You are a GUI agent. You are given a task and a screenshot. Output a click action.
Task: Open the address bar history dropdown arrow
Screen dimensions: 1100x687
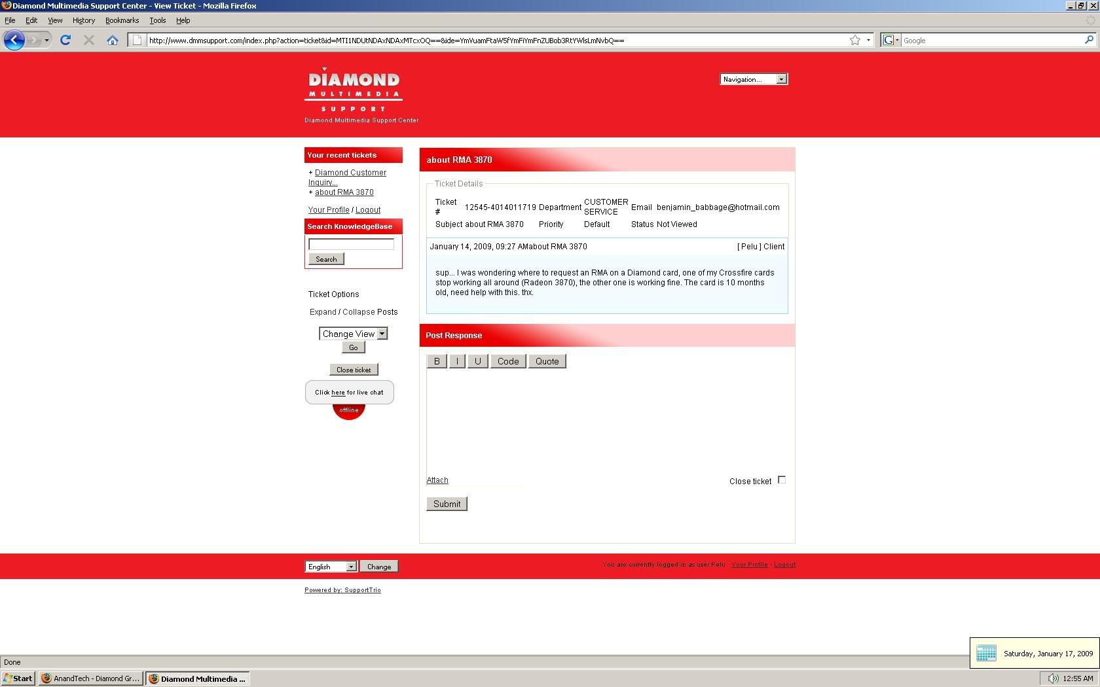pos(868,40)
